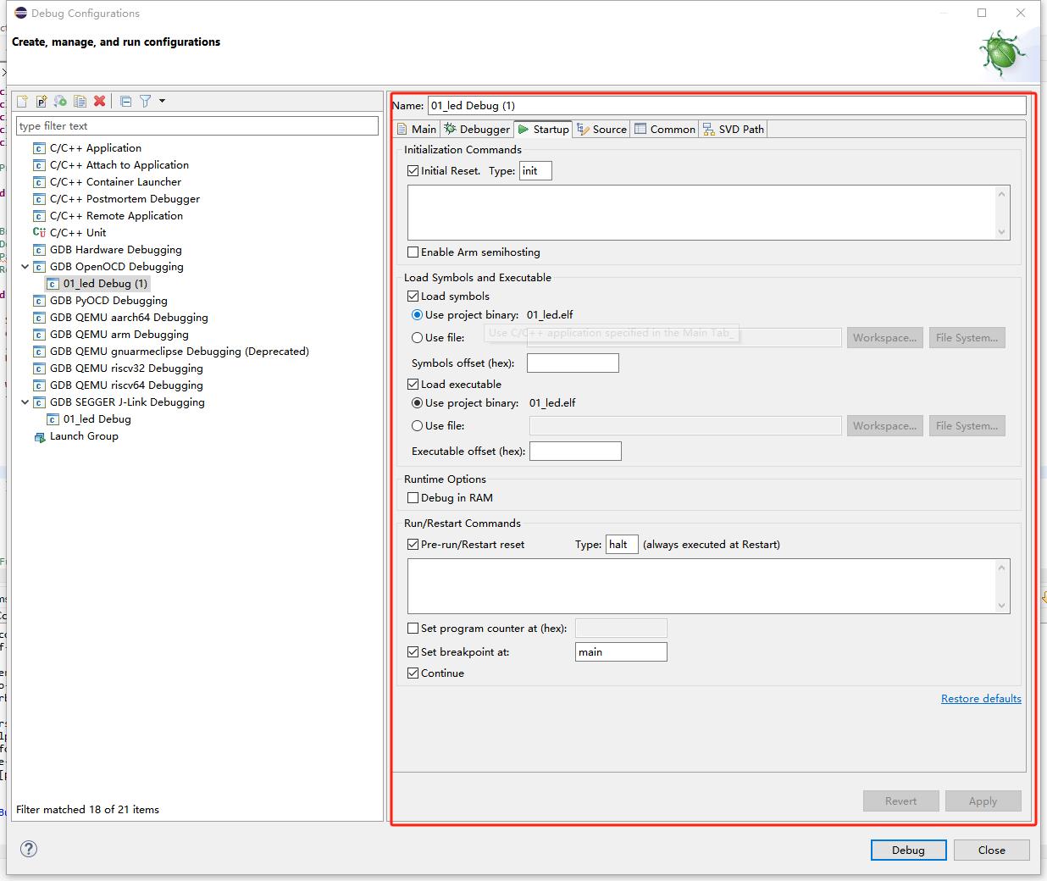
Task: Collapse all configurations in the tree
Action: click(x=125, y=101)
